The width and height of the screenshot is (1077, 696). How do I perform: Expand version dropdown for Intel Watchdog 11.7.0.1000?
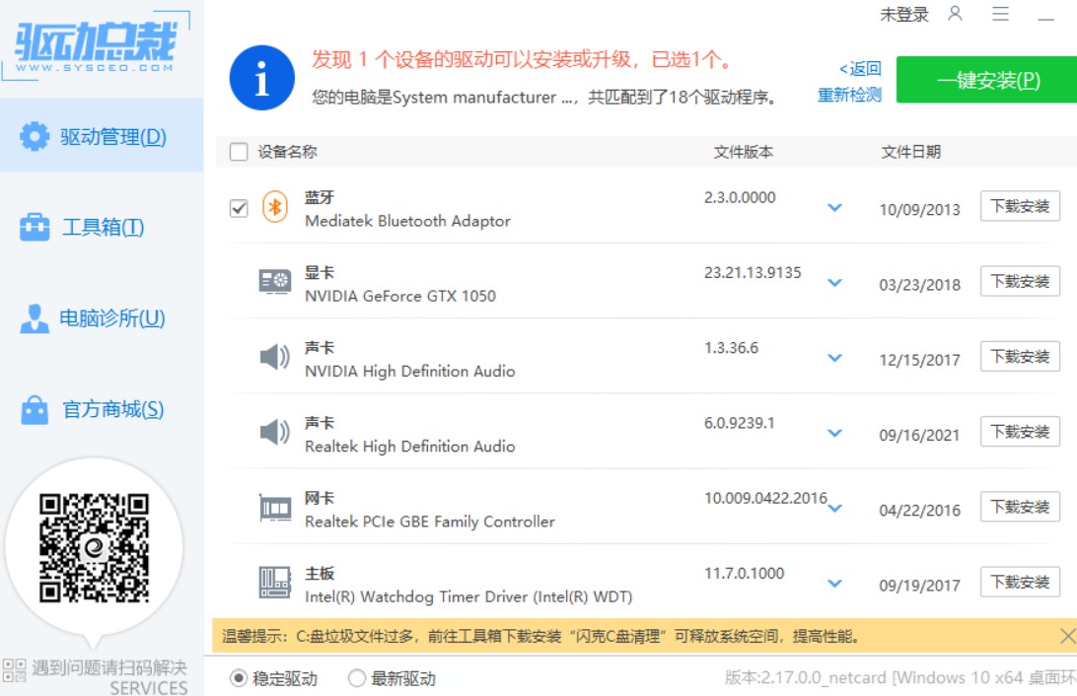pyautogui.click(x=834, y=584)
